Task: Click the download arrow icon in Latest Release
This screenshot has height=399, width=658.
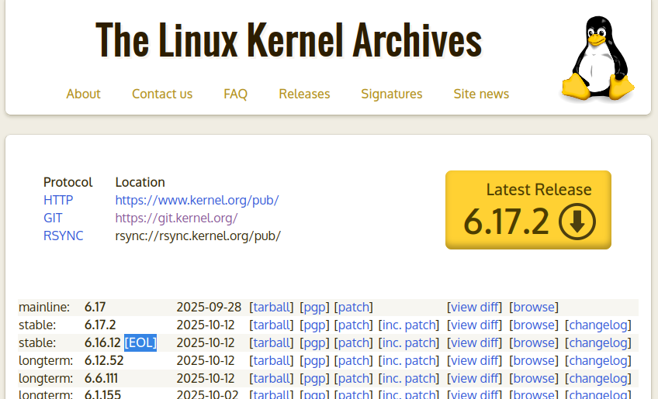Action: 577,222
